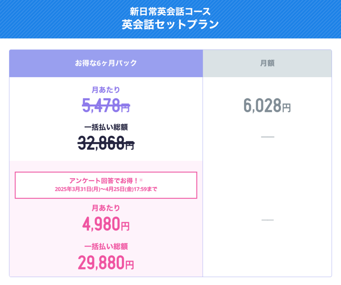Open the アンケート回答でお得! campaign box
The width and height of the screenshot is (341, 285).
[106, 185]
